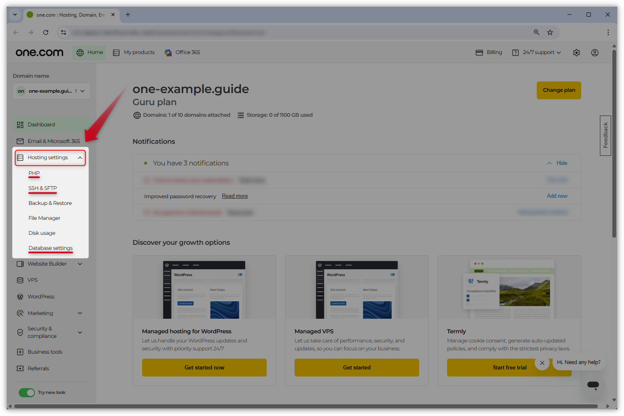Open the domain name dropdown

point(52,91)
